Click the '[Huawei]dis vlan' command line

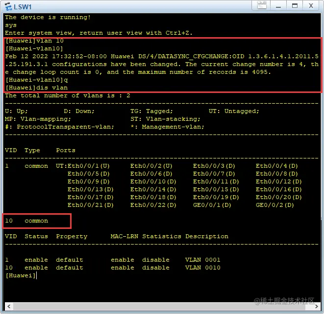pyautogui.click(x=36, y=88)
